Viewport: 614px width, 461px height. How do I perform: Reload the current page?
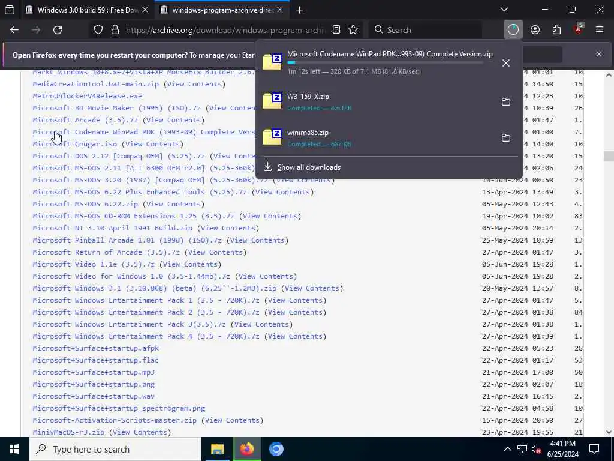point(58,30)
